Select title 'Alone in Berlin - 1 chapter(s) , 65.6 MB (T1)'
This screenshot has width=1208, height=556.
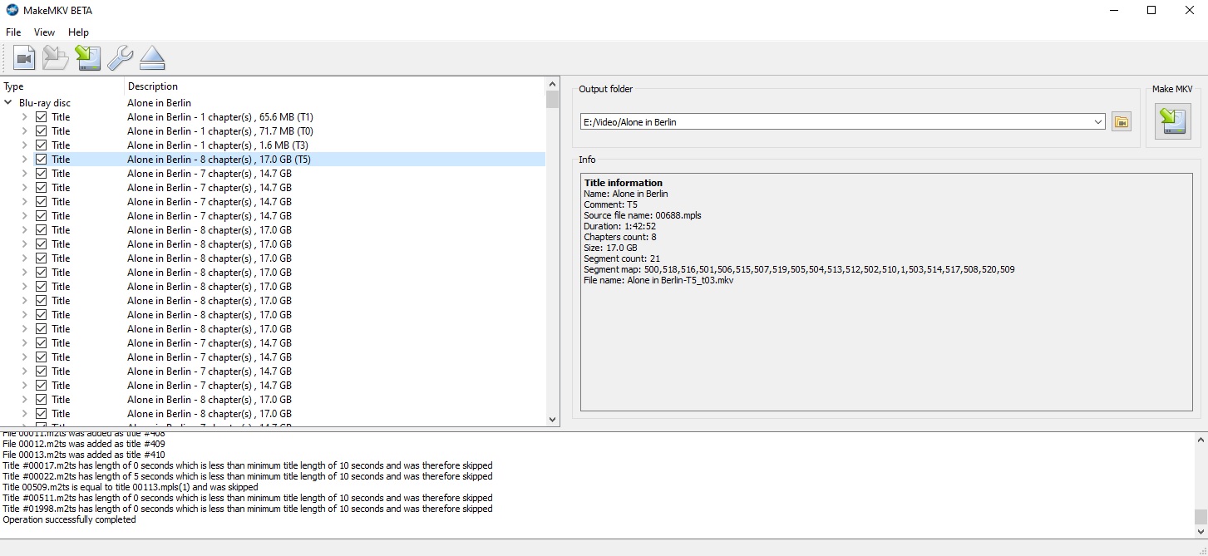pos(220,117)
